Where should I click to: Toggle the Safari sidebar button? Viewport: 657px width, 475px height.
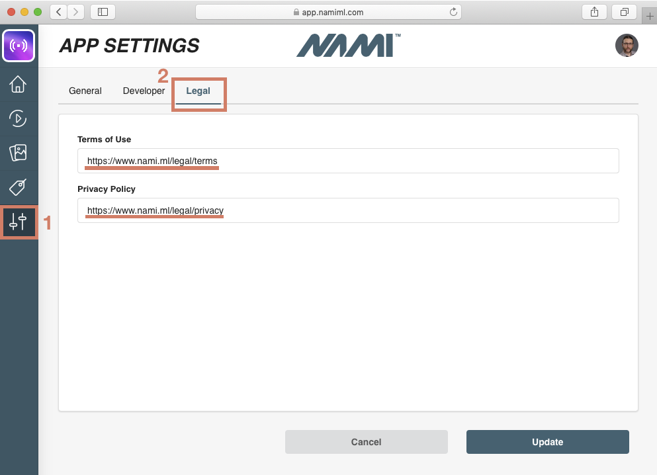[x=103, y=12]
